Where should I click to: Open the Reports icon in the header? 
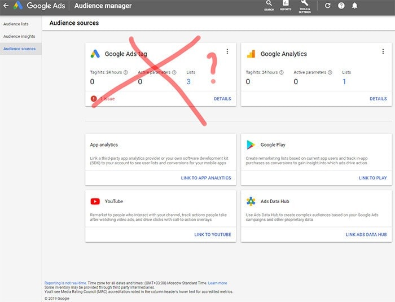[x=286, y=6]
